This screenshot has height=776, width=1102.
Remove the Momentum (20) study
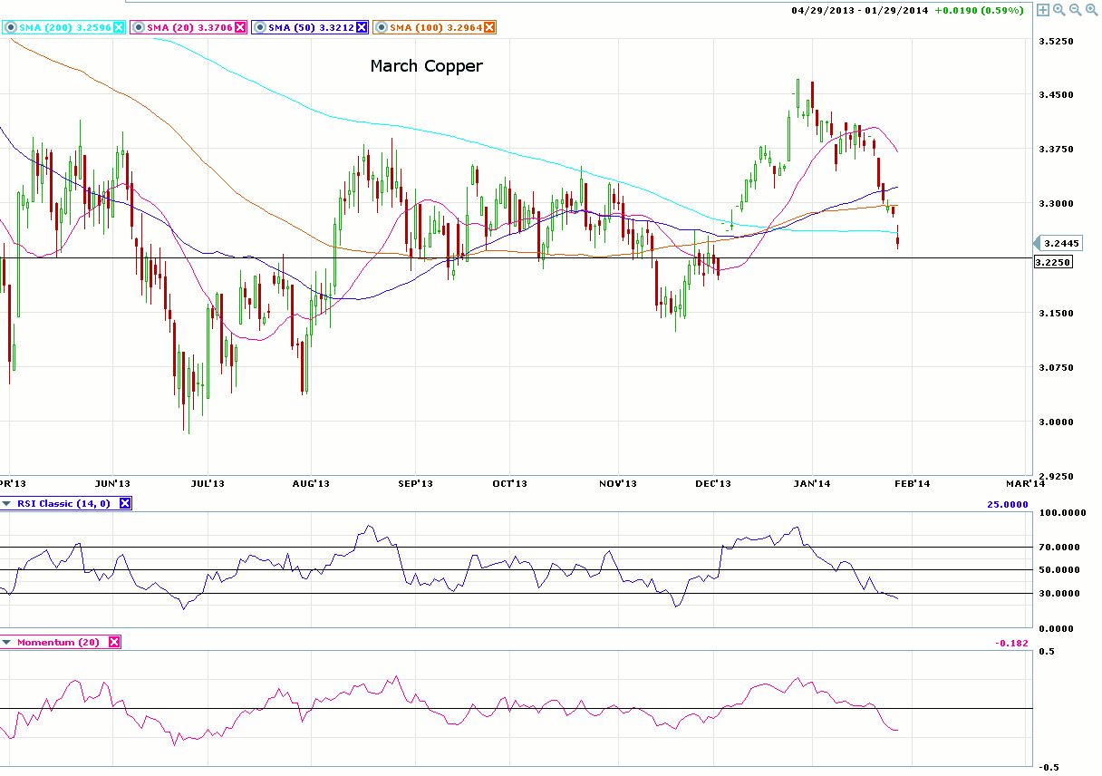113,642
